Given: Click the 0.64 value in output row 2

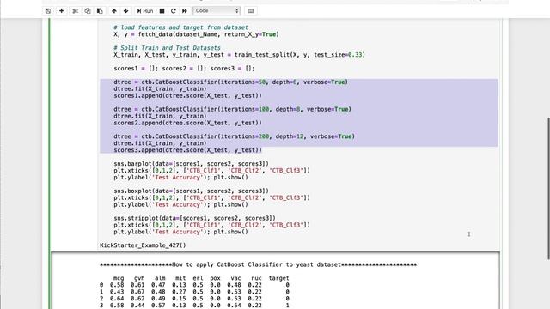Looking at the screenshot, I should point(117,299).
